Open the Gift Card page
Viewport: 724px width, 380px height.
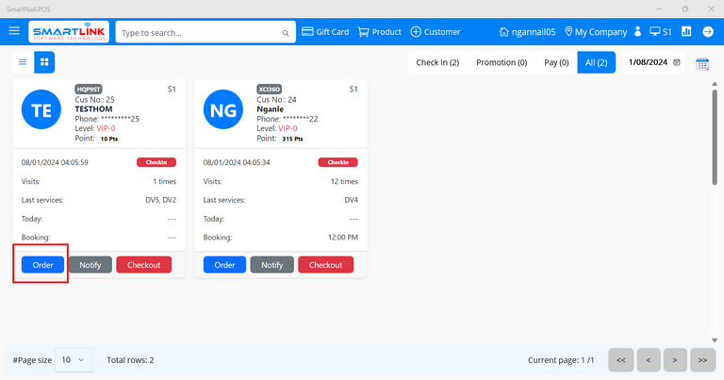point(325,31)
